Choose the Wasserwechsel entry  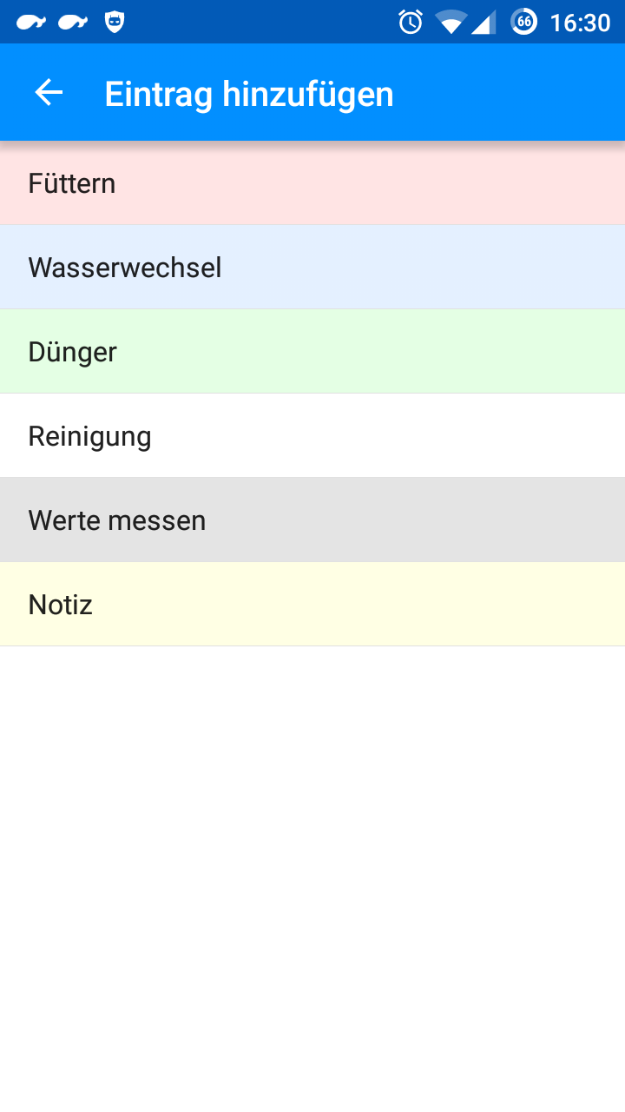pyautogui.click(x=312, y=268)
